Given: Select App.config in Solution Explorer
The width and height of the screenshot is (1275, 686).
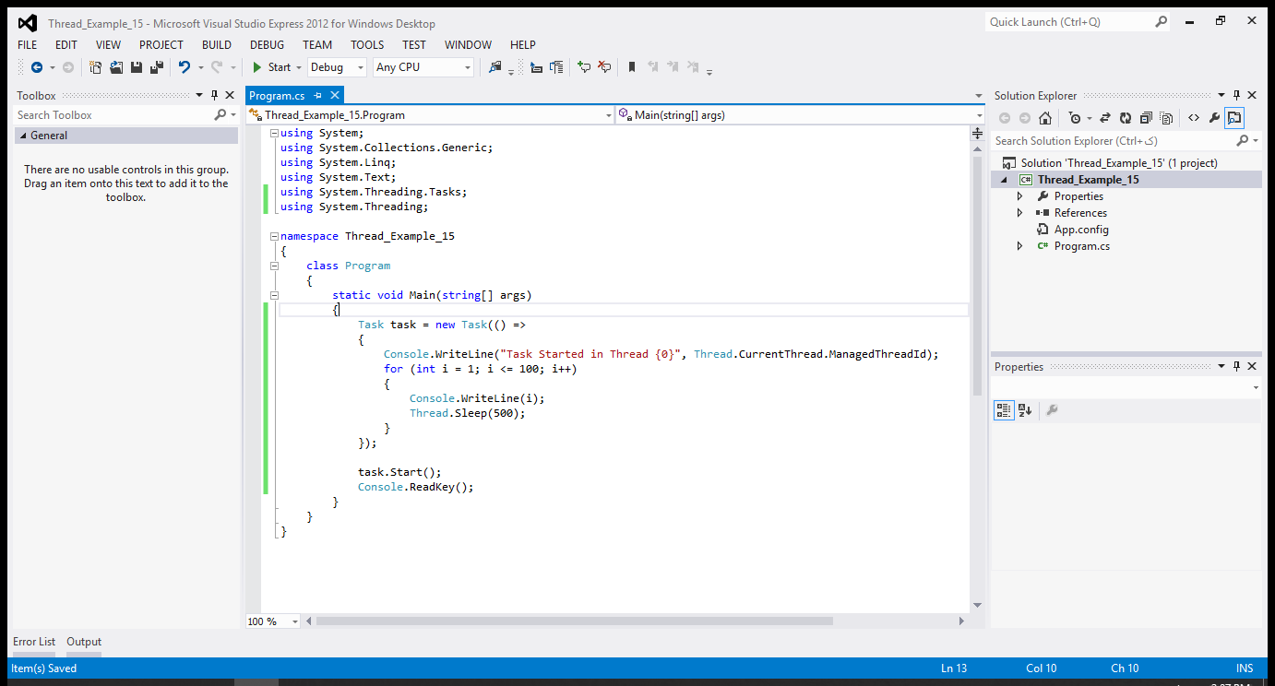Looking at the screenshot, I should click(1081, 230).
